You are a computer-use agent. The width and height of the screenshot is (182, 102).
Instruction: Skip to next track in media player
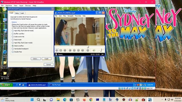[82, 50]
